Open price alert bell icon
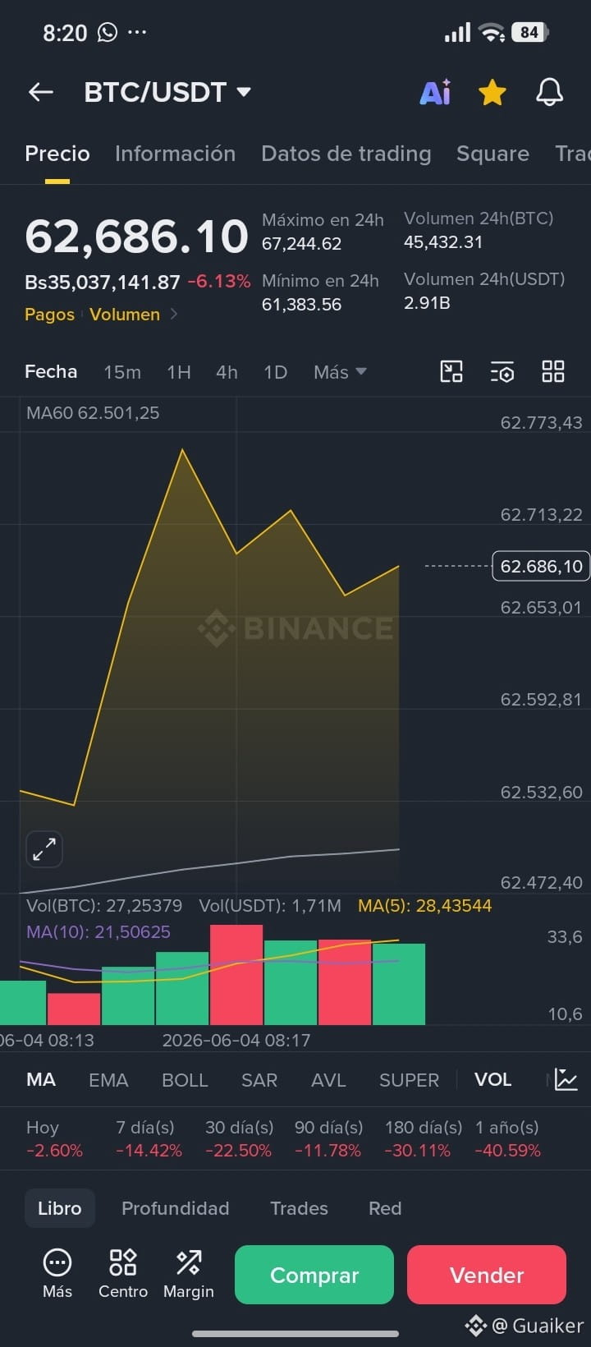The image size is (591, 1347). [549, 93]
